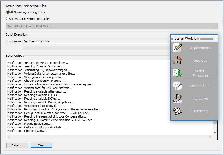The height and width of the screenshot is (155, 224).
Task: Open the Requirements pencil-and-notepad icon
Action: point(178,48)
